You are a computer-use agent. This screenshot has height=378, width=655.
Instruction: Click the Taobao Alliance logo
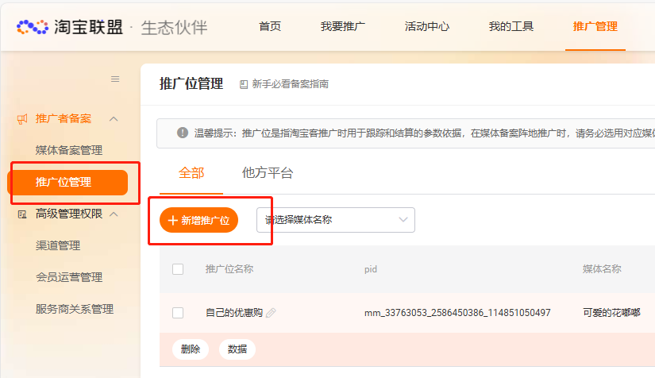[70, 27]
